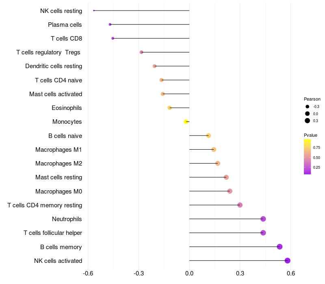
Task: Click the 0.0 x-axis tick label
Action: [189, 273]
